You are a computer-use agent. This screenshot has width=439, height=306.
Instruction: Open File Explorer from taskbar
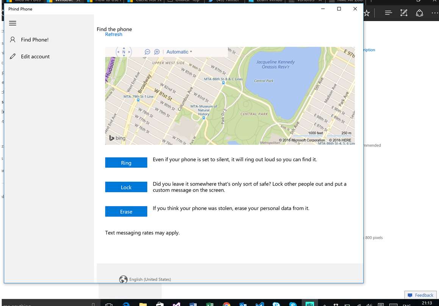(x=143, y=304)
